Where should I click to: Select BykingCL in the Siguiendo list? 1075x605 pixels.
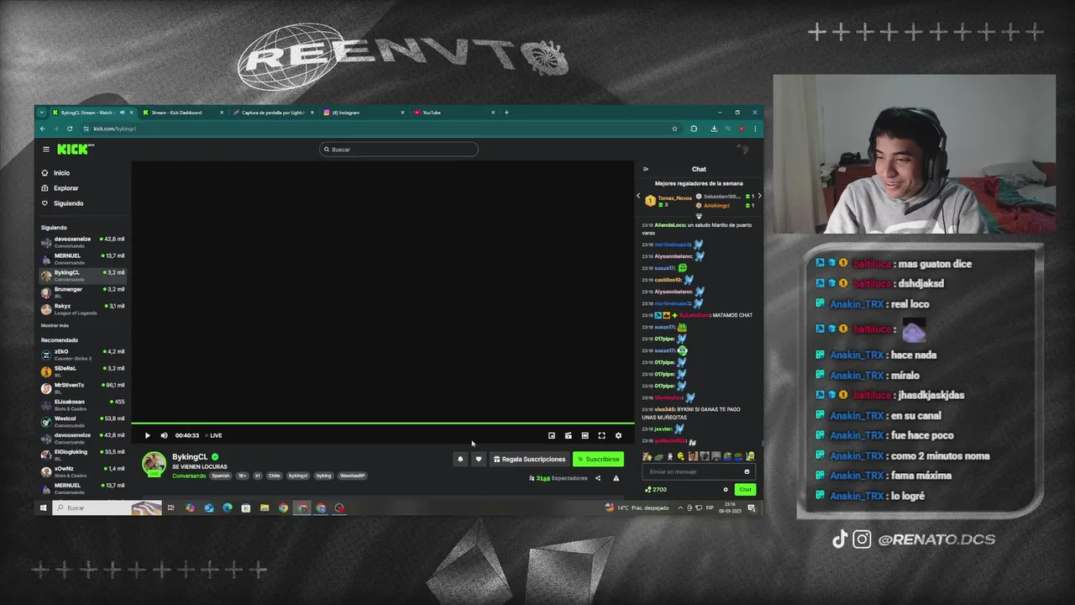83,275
